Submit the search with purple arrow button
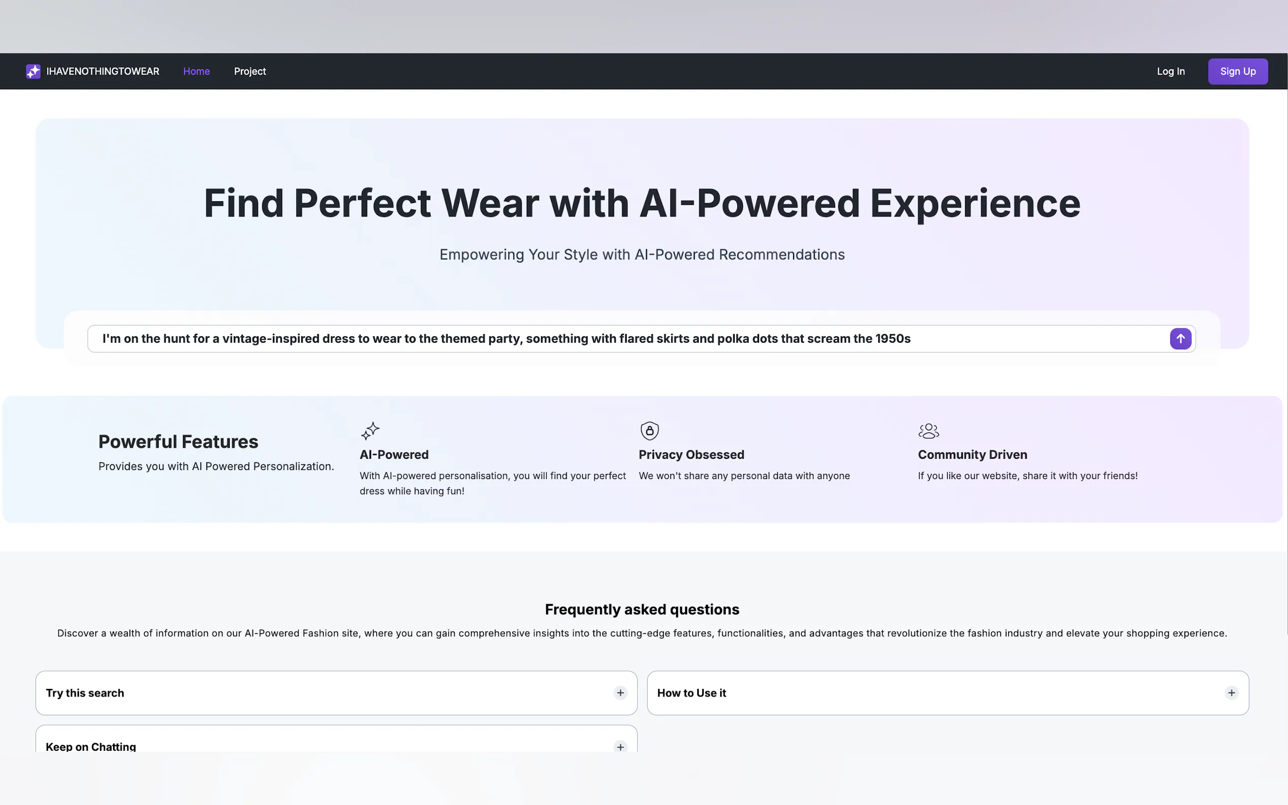The height and width of the screenshot is (805, 1288). click(1180, 339)
